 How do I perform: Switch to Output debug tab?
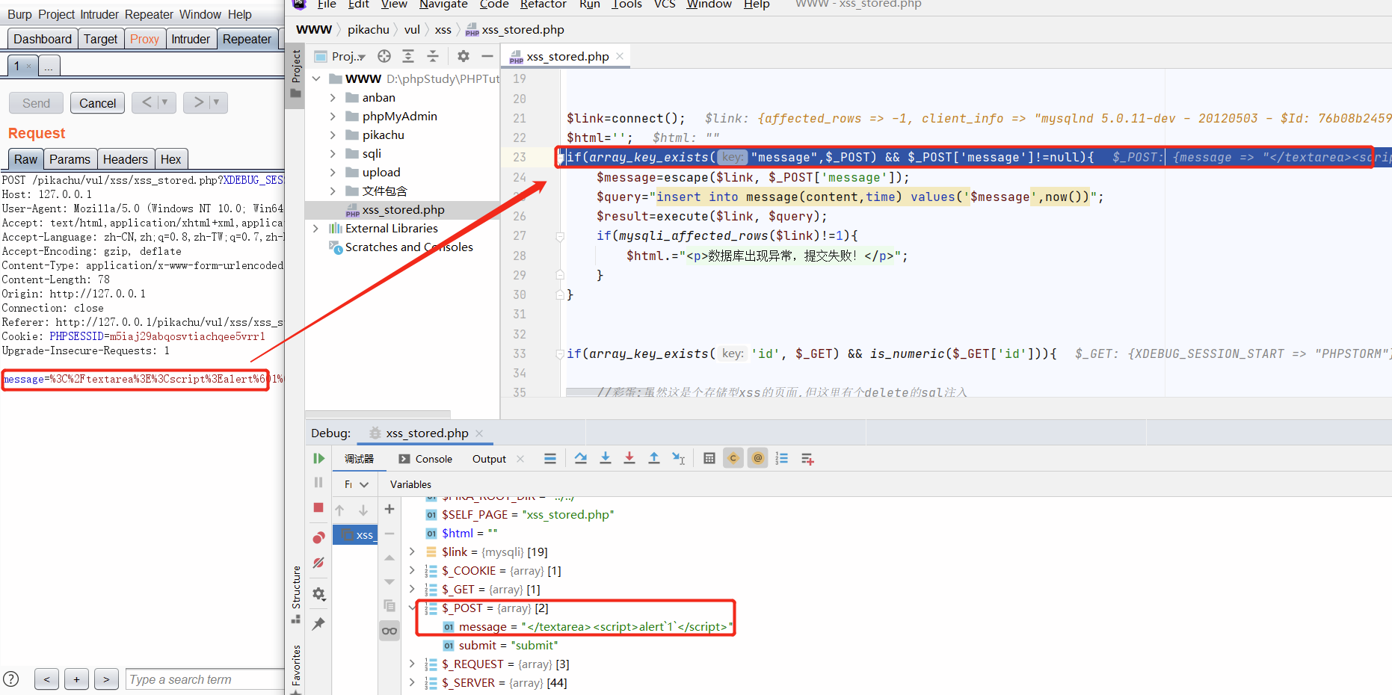click(x=489, y=459)
